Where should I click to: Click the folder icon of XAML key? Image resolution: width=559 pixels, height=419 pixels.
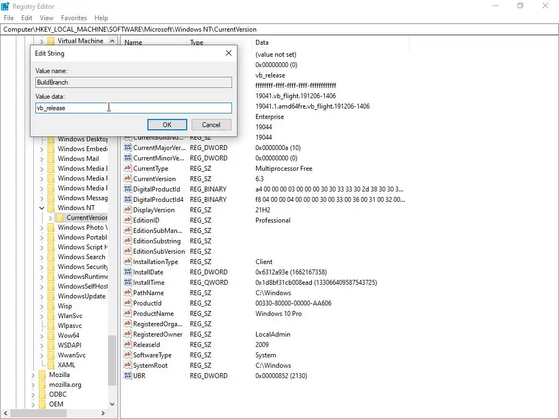(51, 365)
